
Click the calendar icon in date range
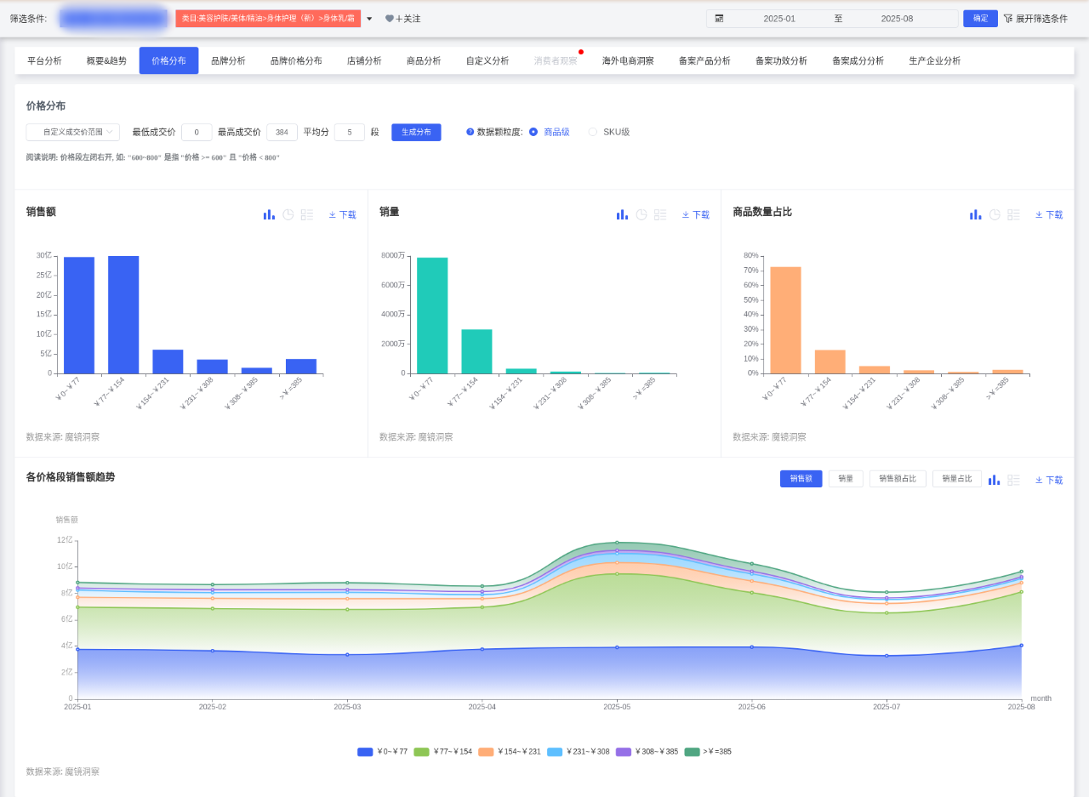(x=719, y=19)
